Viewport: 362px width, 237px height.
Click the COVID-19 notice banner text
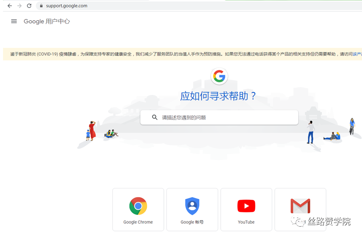[181, 54]
